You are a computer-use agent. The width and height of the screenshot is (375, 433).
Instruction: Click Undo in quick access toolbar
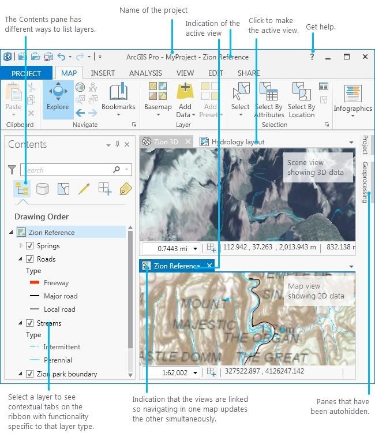pyautogui.click(x=61, y=57)
